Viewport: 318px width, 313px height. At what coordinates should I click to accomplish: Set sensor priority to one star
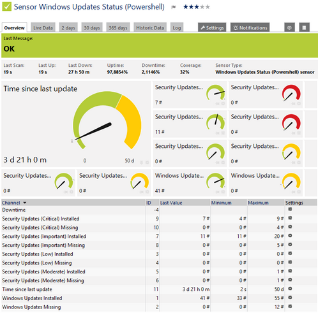pos(186,7)
